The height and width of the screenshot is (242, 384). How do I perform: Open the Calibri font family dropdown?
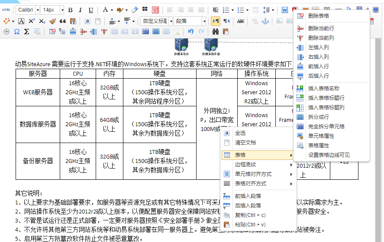coord(37,10)
